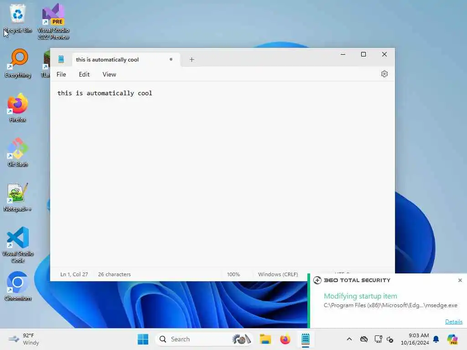Close the unsaved tab via its dot indicator

[x=171, y=59]
